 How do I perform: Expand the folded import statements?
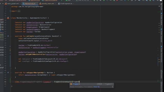pyautogui.click(x=10, y=11)
